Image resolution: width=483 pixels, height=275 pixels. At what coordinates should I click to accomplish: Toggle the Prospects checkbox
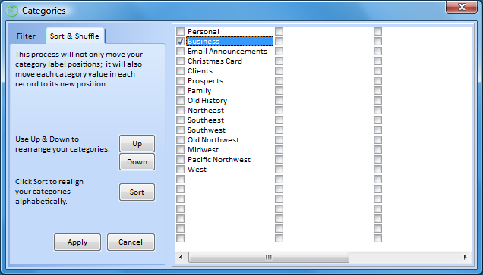click(180, 81)
